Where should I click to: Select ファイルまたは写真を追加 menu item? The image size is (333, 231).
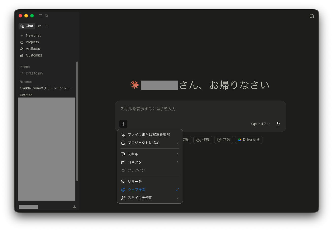(150, 135)
